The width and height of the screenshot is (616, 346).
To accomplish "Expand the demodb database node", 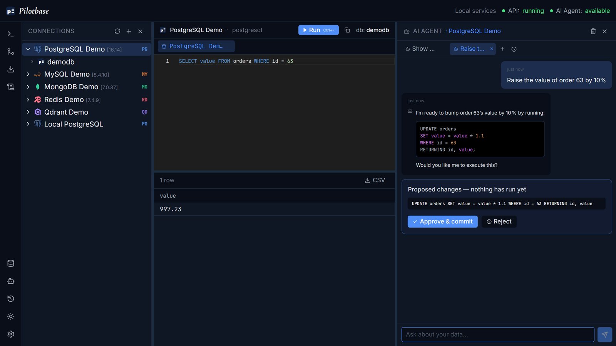I will tap(32, 62).
